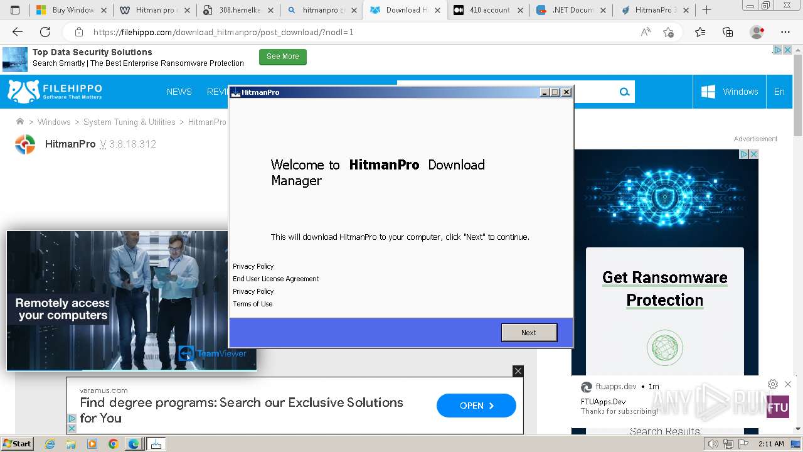Open the Windows Start button
This screenshot has height=452, width=803.
click(x=18, y=444)
